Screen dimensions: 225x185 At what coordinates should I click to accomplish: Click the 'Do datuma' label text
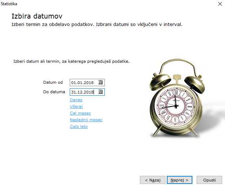(x=54, y=92)
